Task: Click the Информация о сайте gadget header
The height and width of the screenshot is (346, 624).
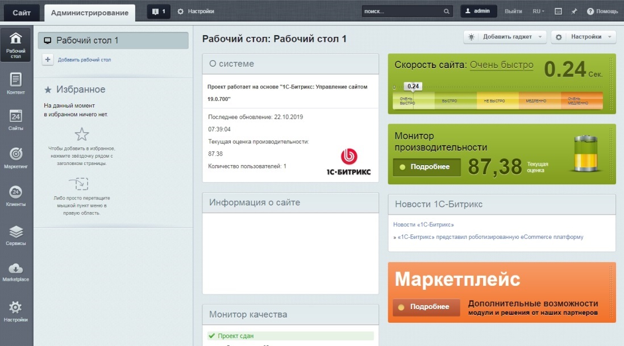Action: pos(290,202)
